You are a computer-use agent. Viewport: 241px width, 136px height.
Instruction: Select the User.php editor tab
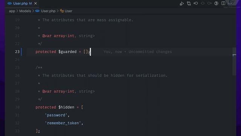coord(22,3)
